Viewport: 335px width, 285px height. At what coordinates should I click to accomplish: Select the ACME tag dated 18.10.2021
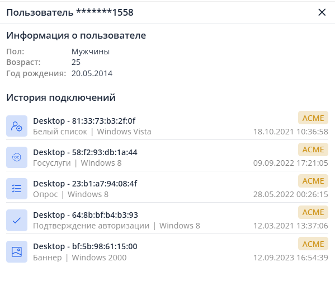point(313,118)
